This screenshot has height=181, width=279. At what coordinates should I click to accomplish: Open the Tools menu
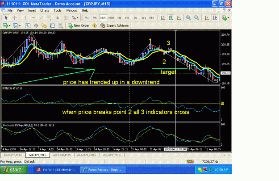[x=58, y=11]
